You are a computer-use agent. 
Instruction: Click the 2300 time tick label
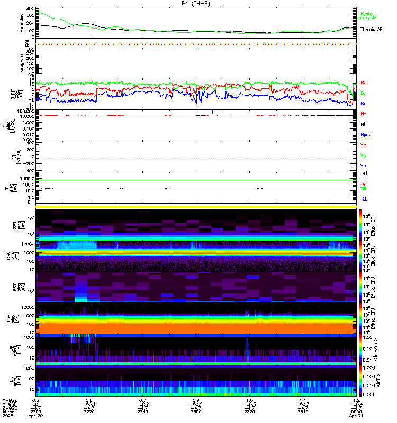pyautogui.click(x=196, y=412)
